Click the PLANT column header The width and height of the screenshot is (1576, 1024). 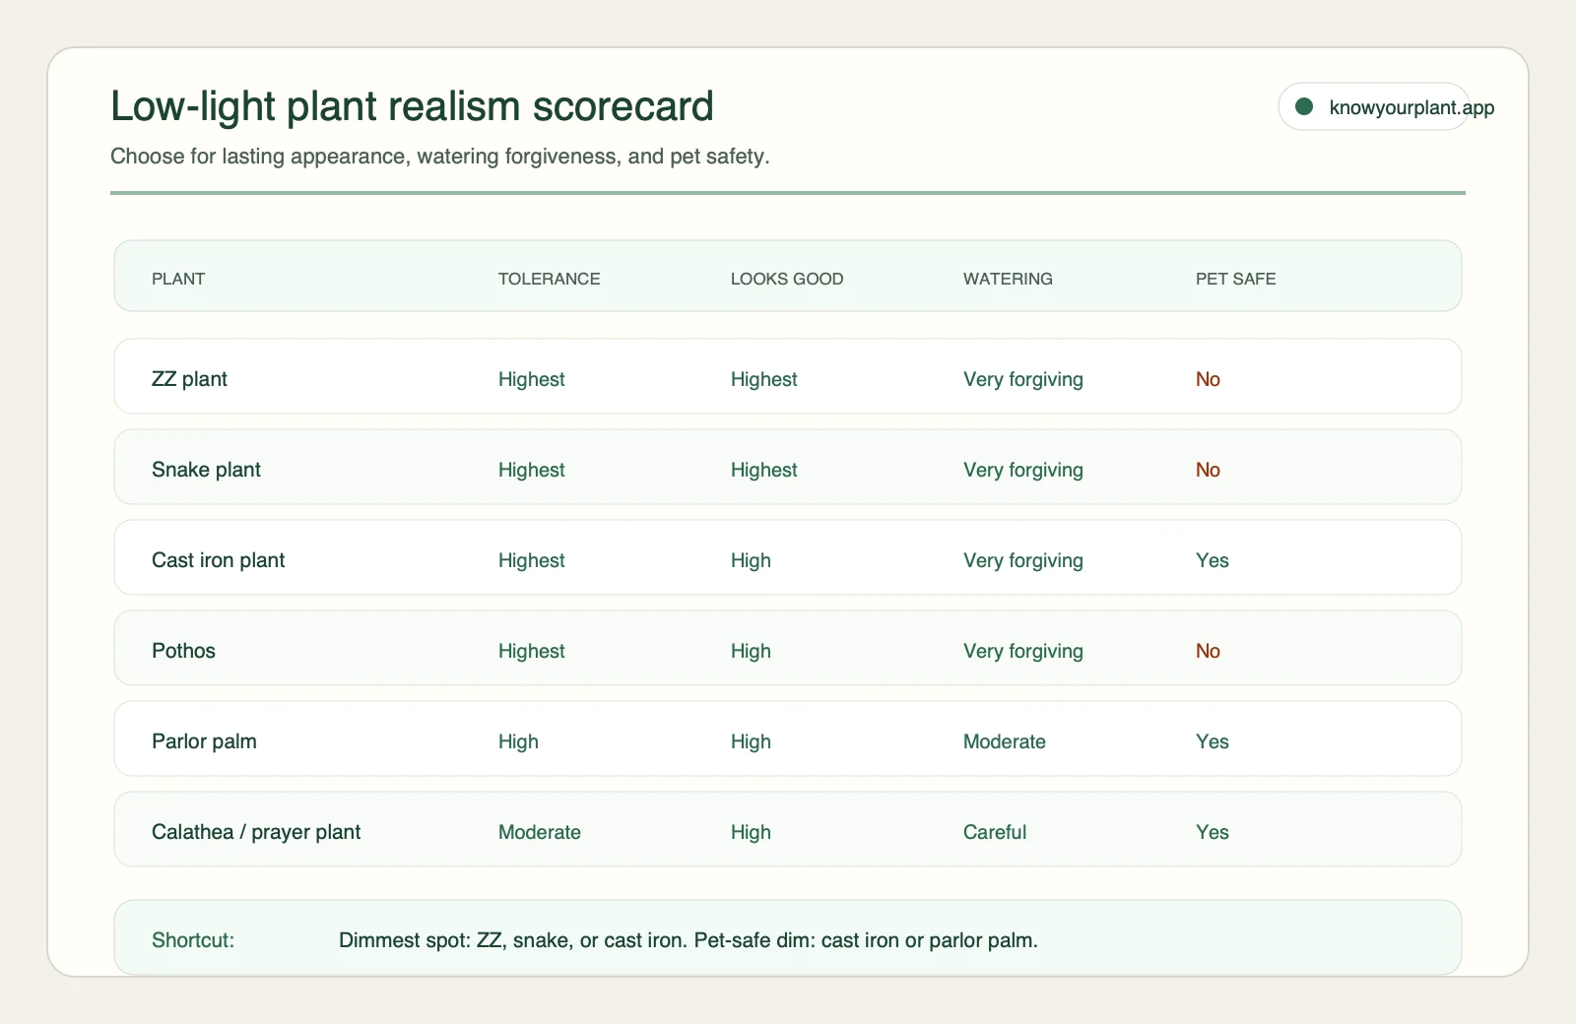pos(178,279)
